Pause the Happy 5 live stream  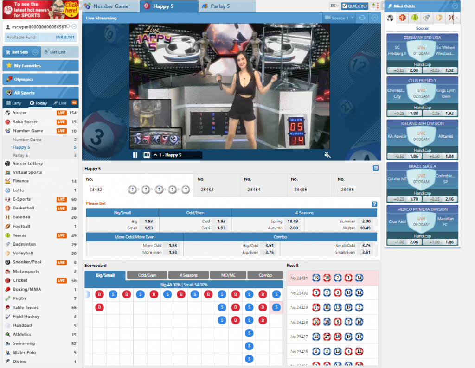coord(135,155)
